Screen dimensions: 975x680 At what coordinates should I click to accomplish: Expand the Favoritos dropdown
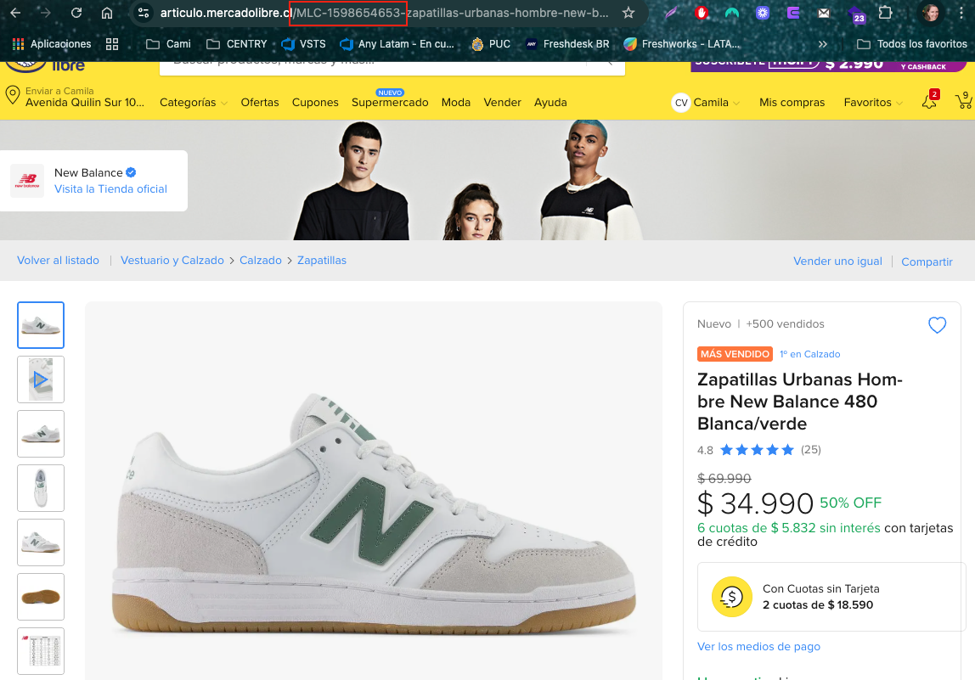pyautogui.click(x=873, y=103)
